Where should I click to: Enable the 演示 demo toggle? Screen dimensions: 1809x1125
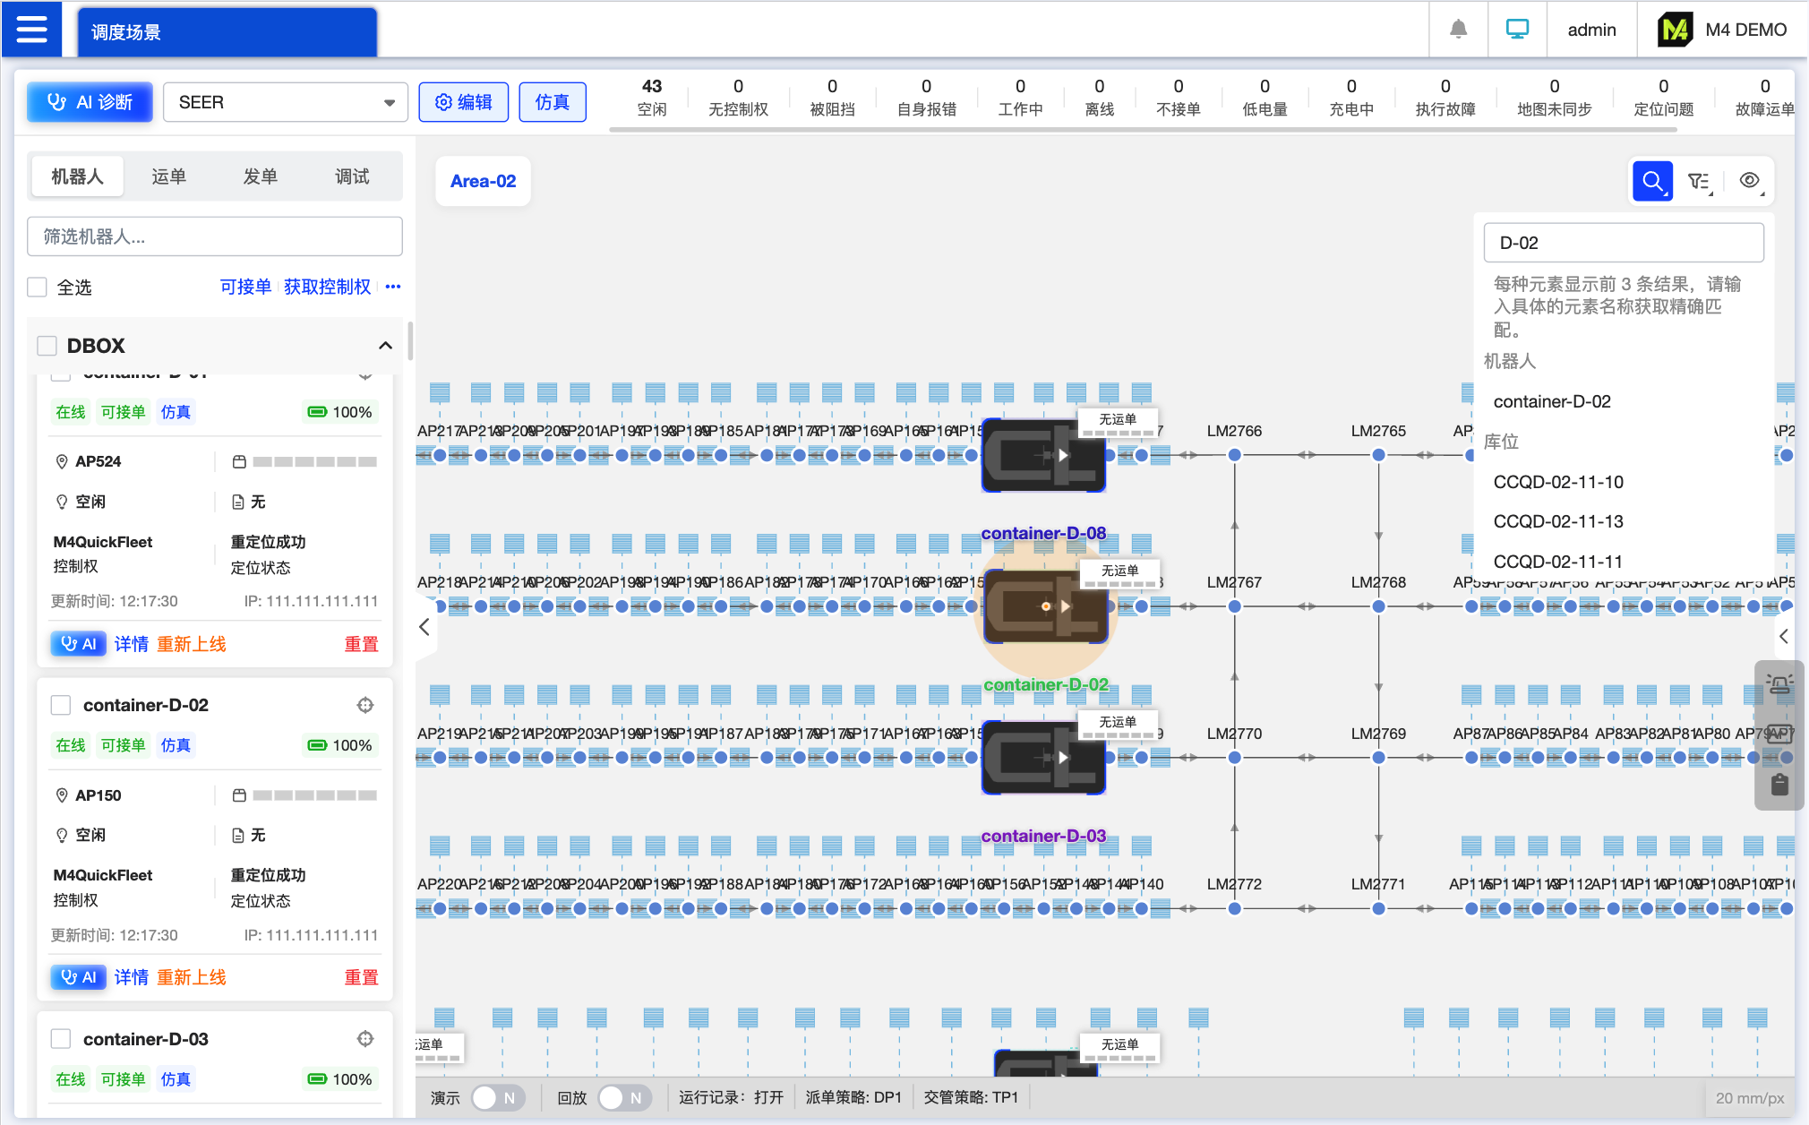click(x=498, y=1098)
